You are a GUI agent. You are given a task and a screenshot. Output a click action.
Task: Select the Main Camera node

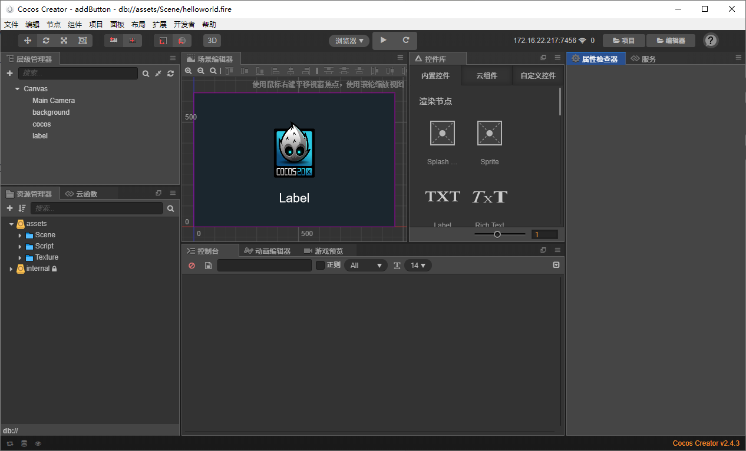pyautogui.click(x=54, y=101)
